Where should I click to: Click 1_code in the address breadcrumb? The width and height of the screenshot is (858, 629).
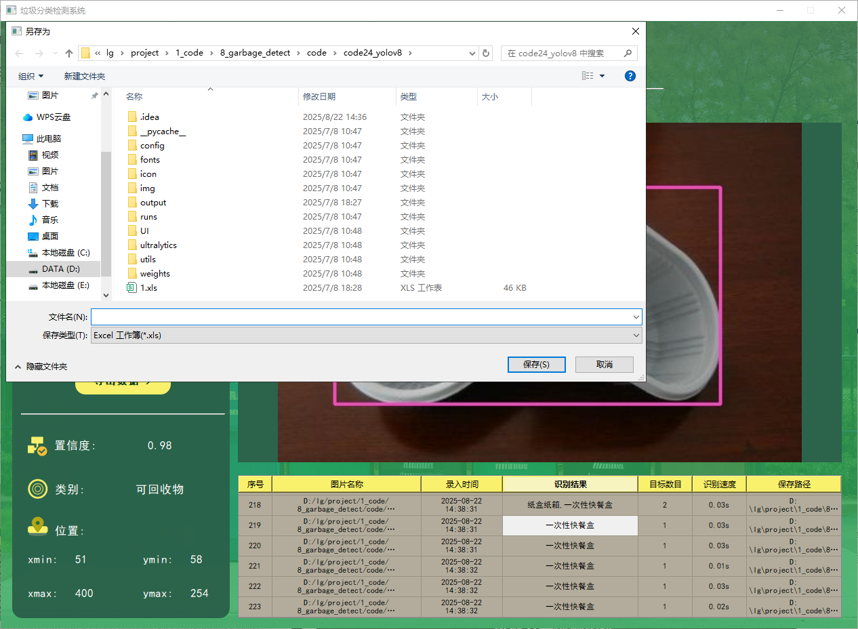[x=189, y=53]
